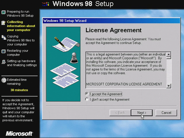The image size is (184, 138).
Task: Click the Microsoft logo
Action: click(x=19, y=133)
